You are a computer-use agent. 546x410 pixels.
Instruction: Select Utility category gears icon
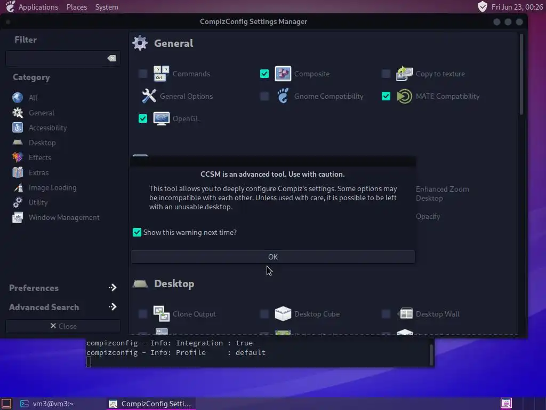pos(18,202)
